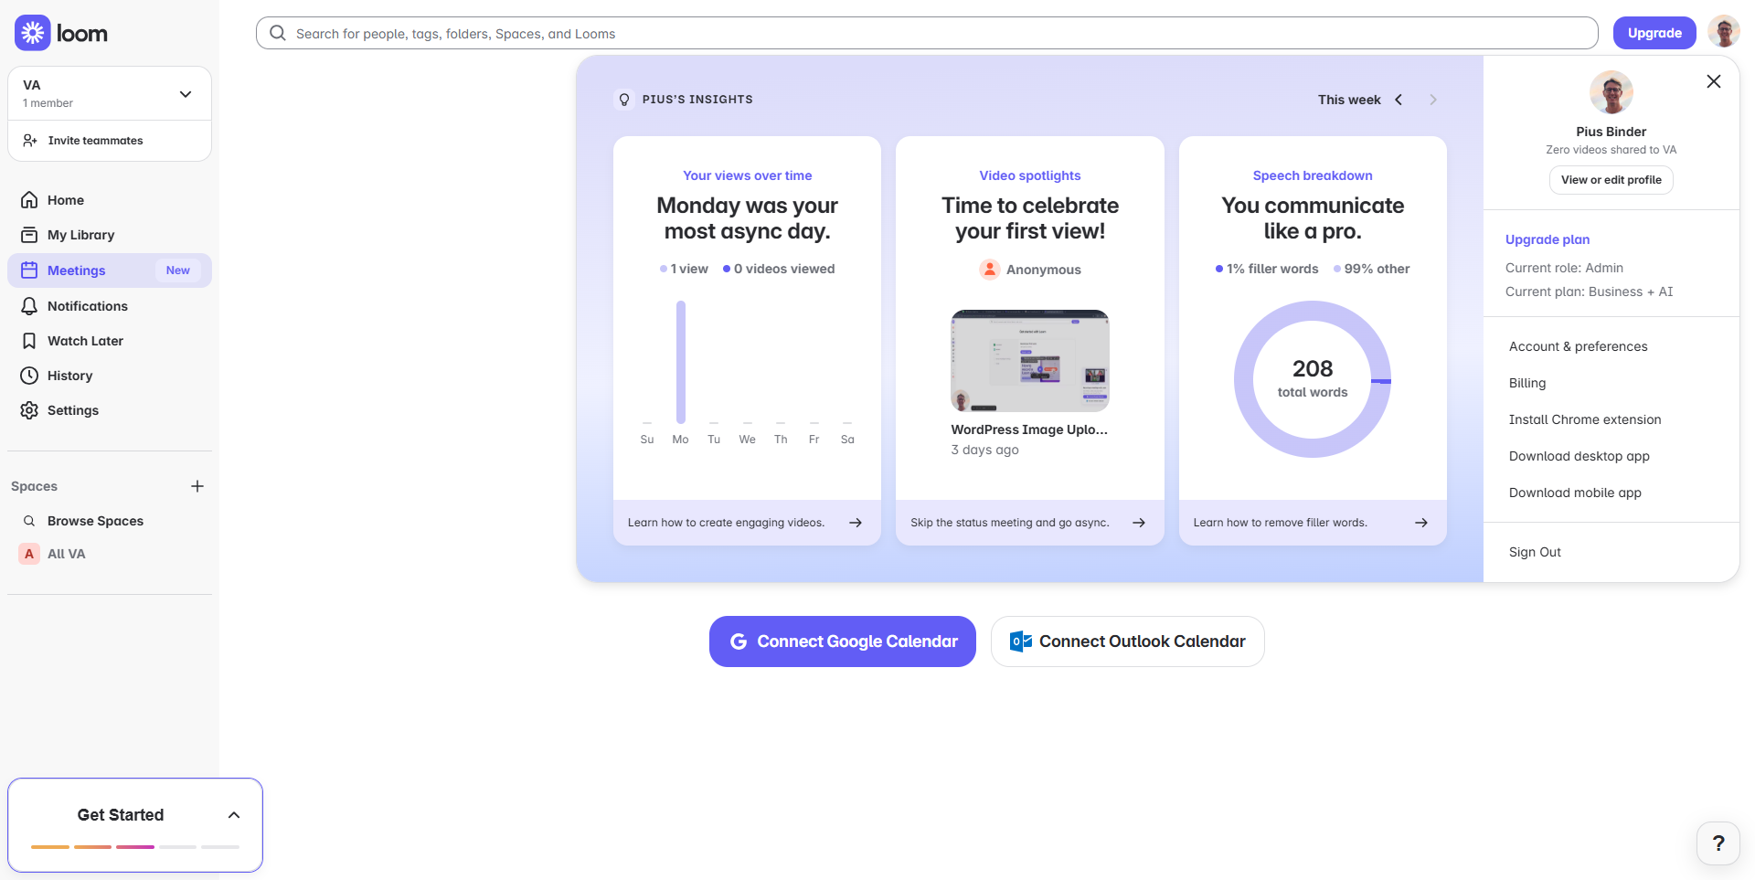Screen dimensions: 1755x880
Task: Click the Watch Later bookmark icon
Action: tap(29, 341)
